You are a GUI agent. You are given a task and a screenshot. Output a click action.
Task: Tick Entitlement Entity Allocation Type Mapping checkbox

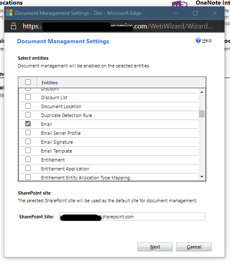[x=28, y=177]
